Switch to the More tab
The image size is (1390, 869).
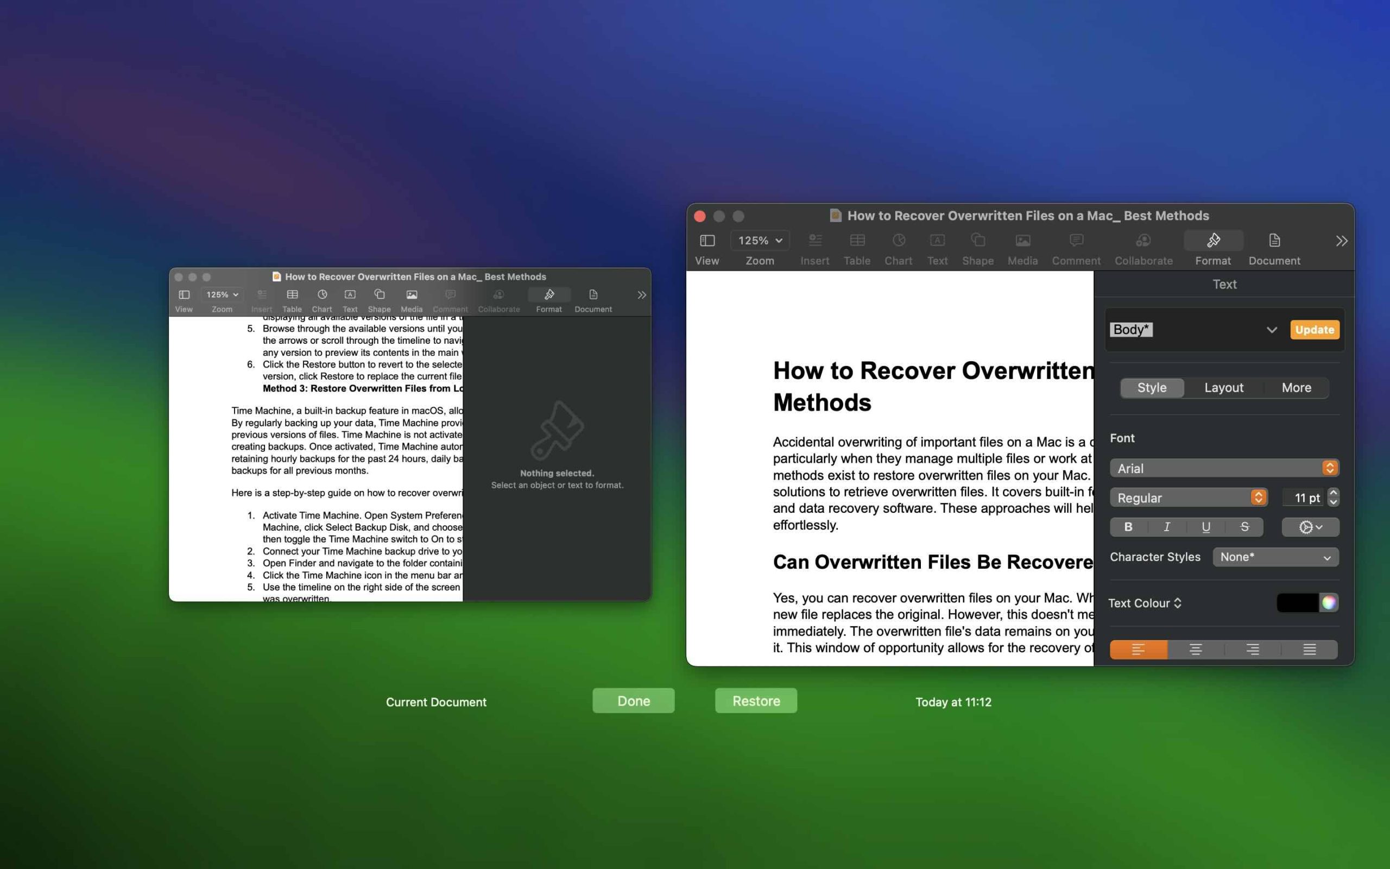tap(1297, 387)
